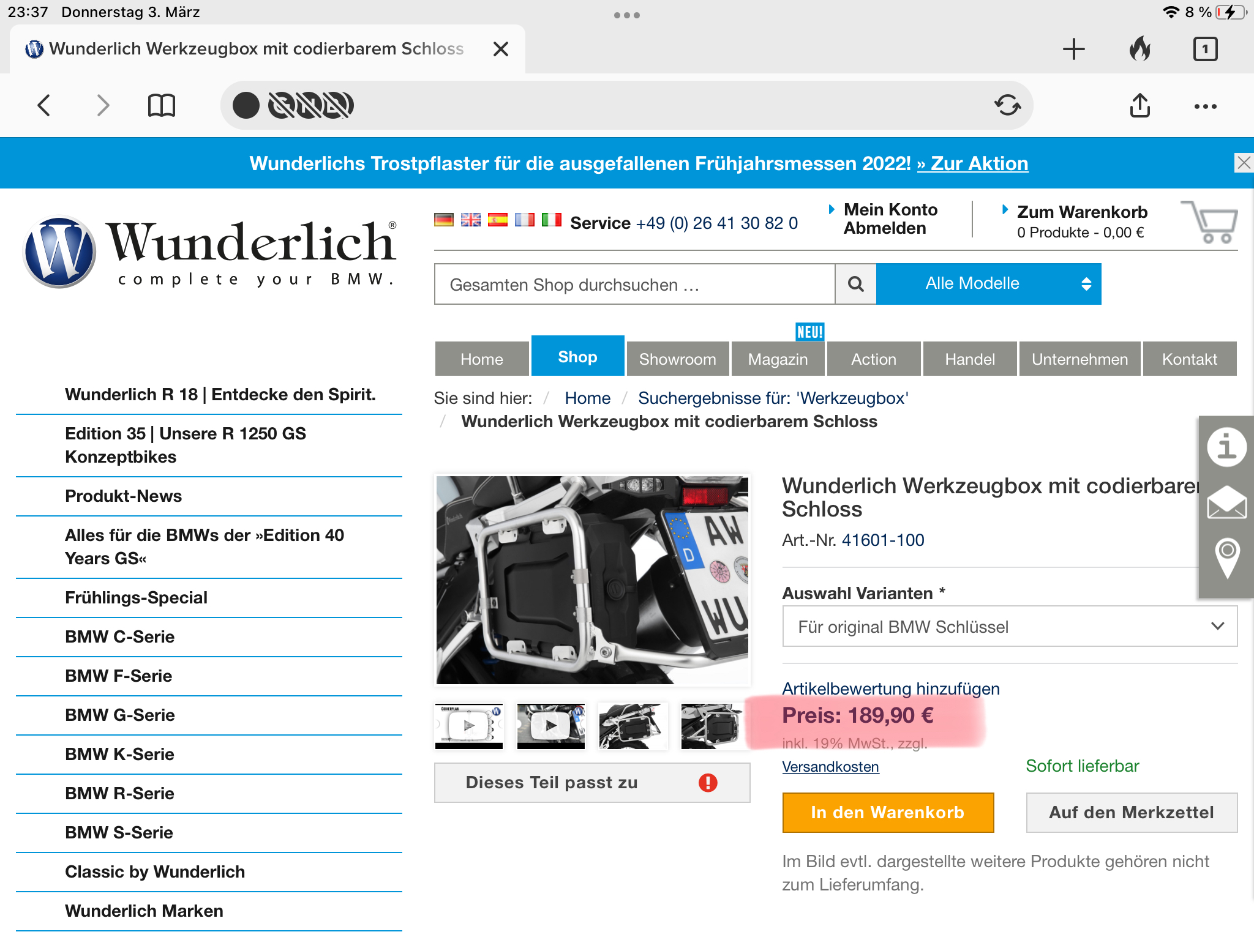Open the Magazin navigation tab
Viewport: 1254px width, 940px height.
[778, 359]
